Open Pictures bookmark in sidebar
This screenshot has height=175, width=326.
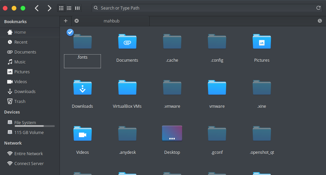pos(30,72)
